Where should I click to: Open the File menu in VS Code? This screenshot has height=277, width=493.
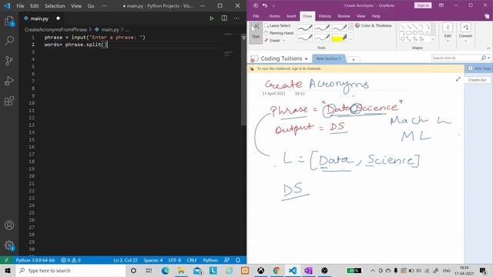tap(20, 5)
